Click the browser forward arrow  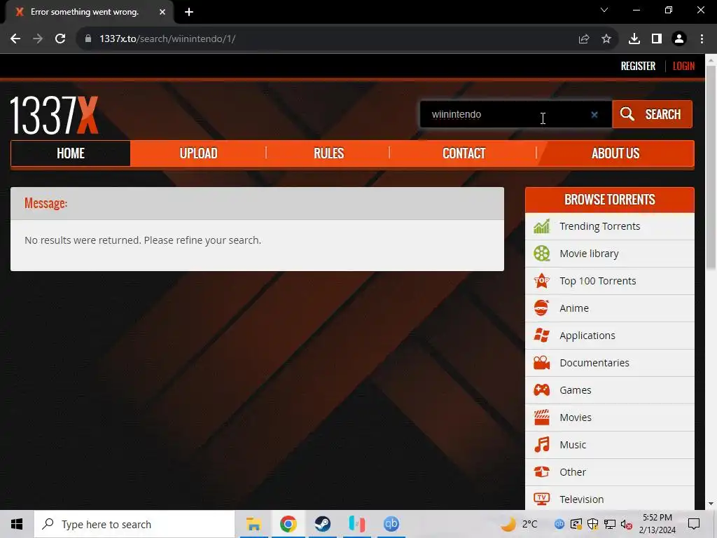38,39
